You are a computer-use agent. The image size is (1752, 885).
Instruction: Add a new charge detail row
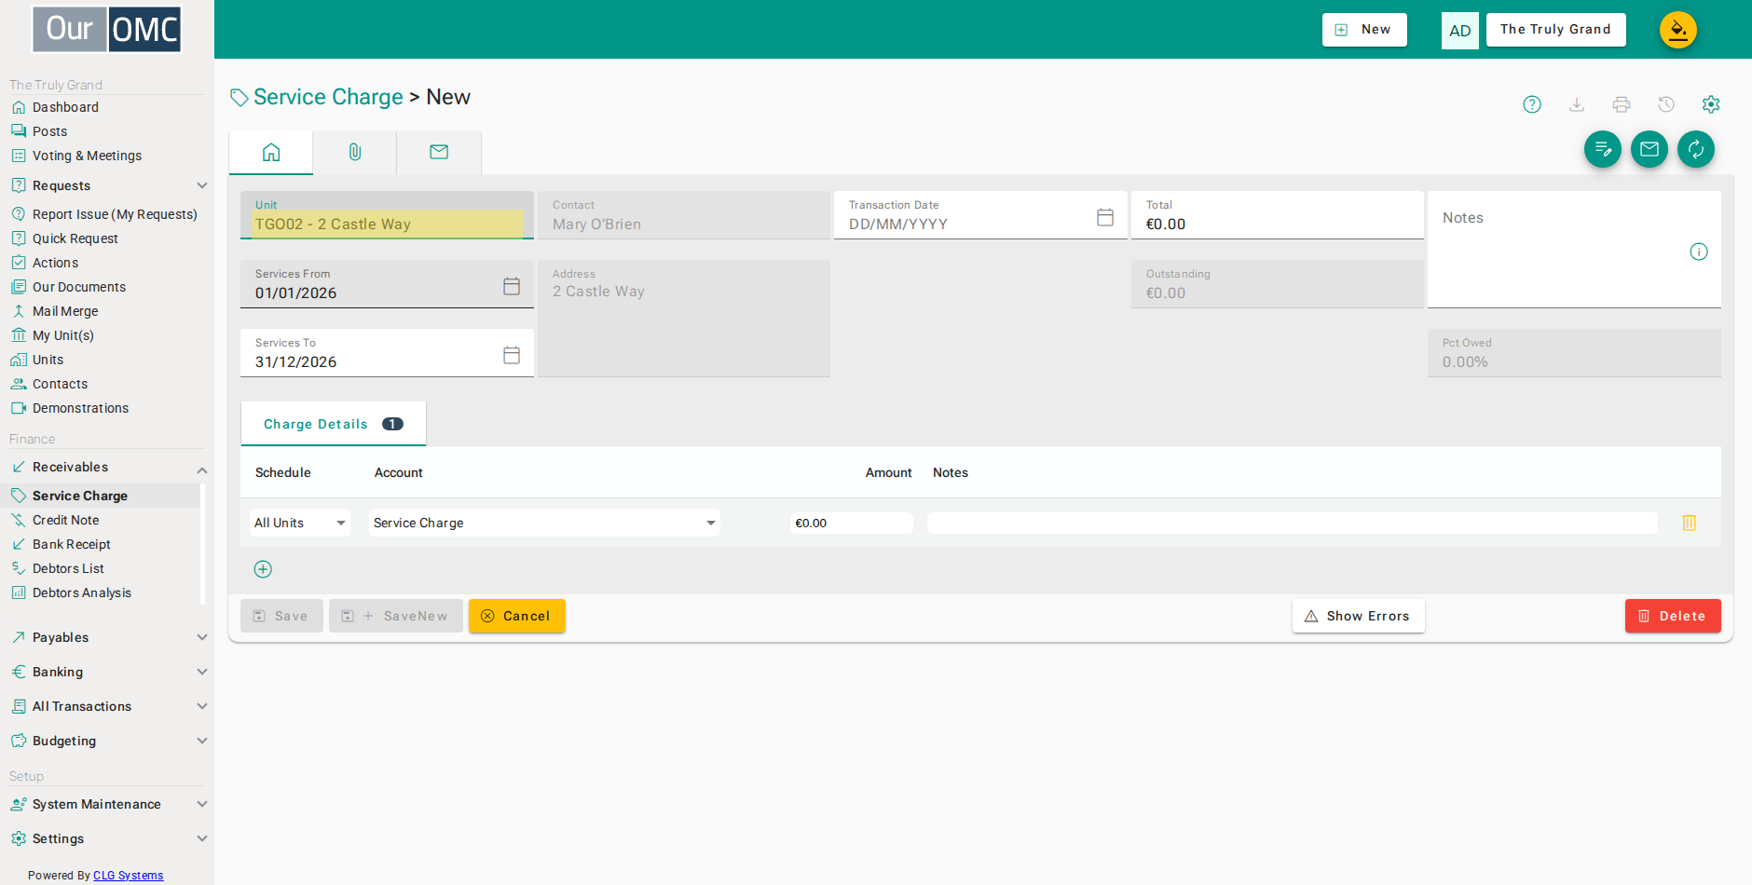pyautogui.click(x=263, y=569)
